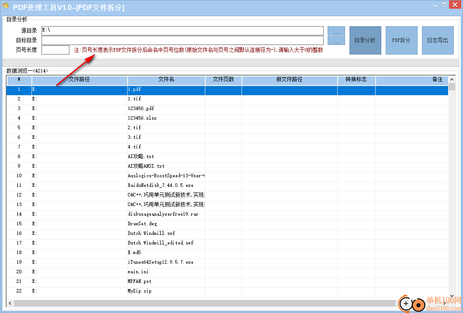Select the Auslogics-BoostSpeed-13-User file row
463x313 pixels.
228,176
